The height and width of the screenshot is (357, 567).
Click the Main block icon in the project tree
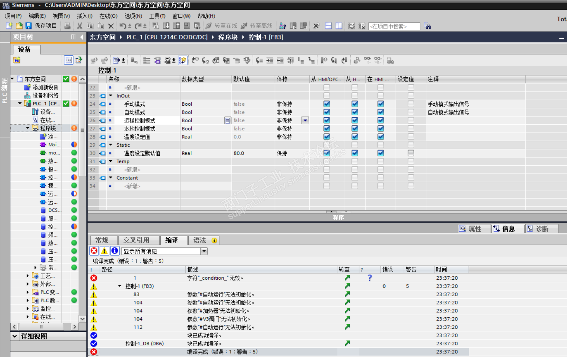coord(43,145)
